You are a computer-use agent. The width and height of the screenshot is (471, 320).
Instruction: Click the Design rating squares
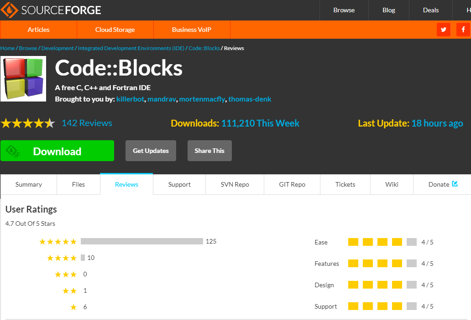pos(382,285)
